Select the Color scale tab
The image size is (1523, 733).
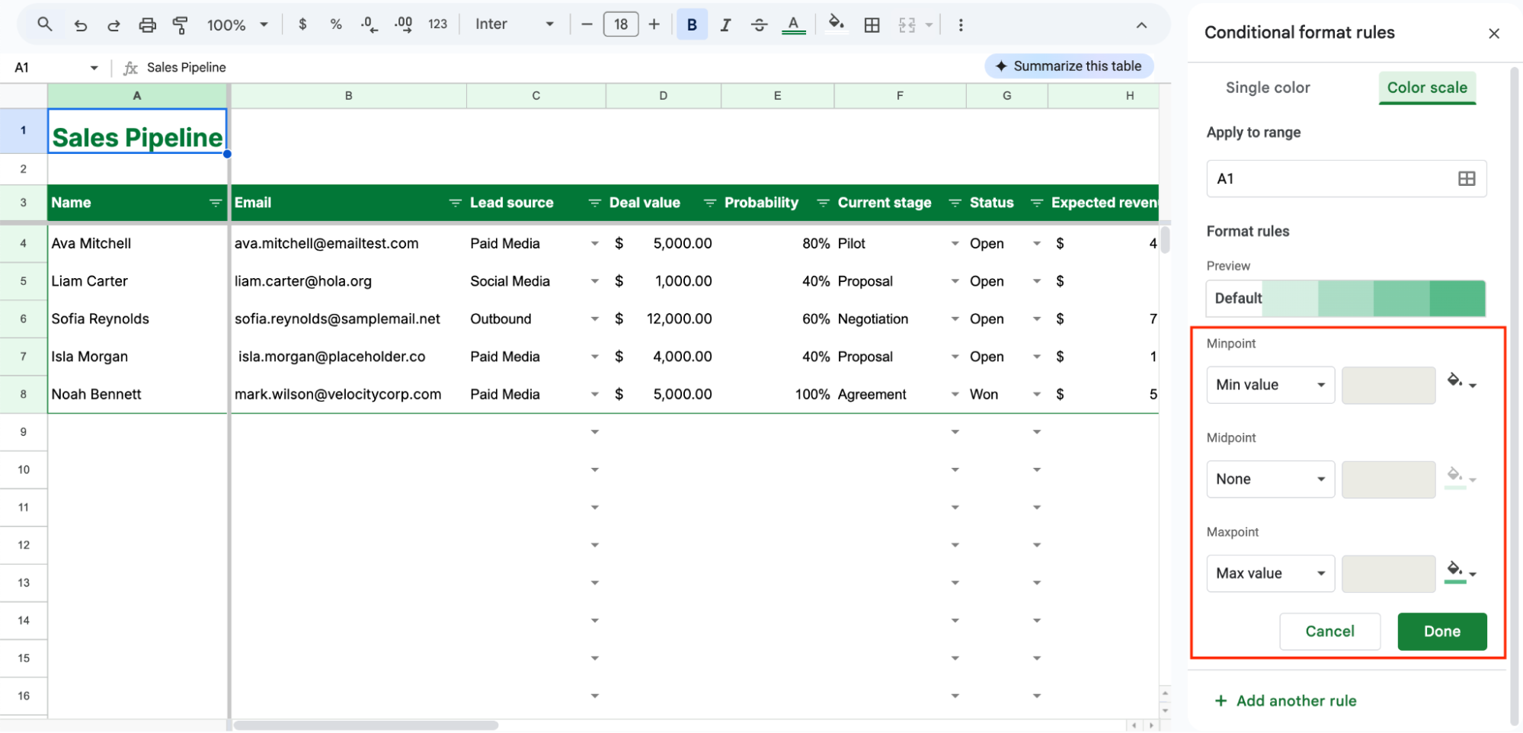pyautogui.click(x=1426, y=88)
